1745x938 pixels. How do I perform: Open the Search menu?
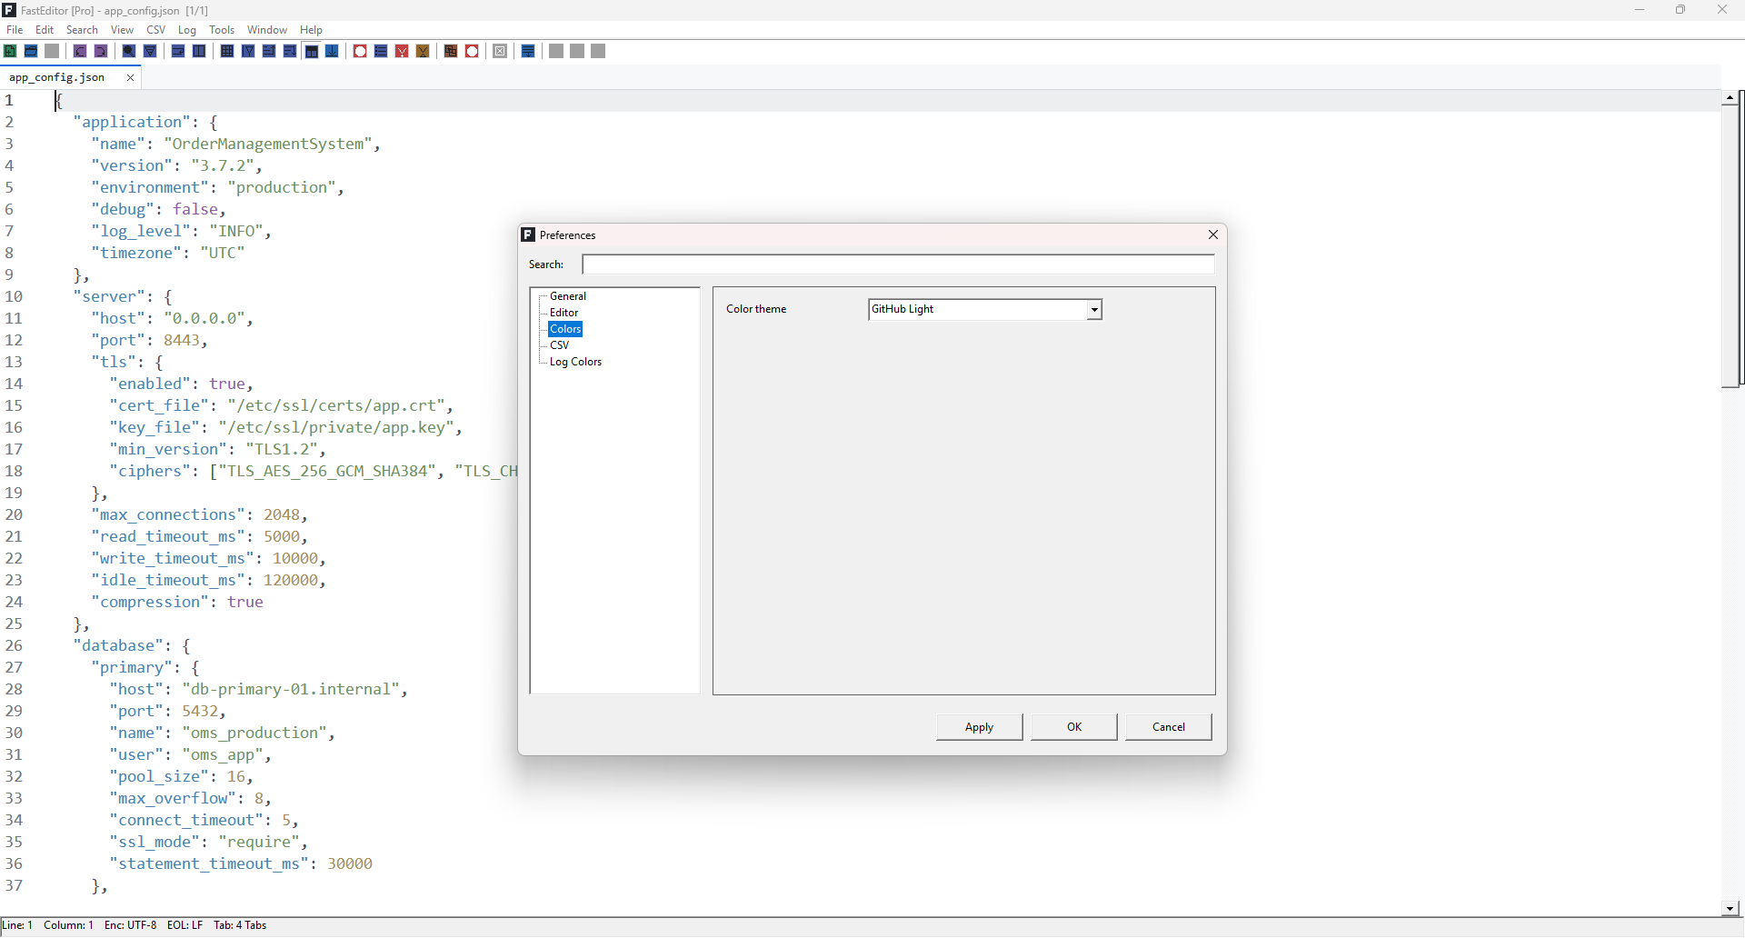pyautogui.click(x=82, y=30)
